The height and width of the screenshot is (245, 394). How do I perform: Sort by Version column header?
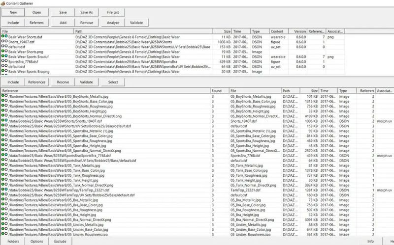[297, 31]
